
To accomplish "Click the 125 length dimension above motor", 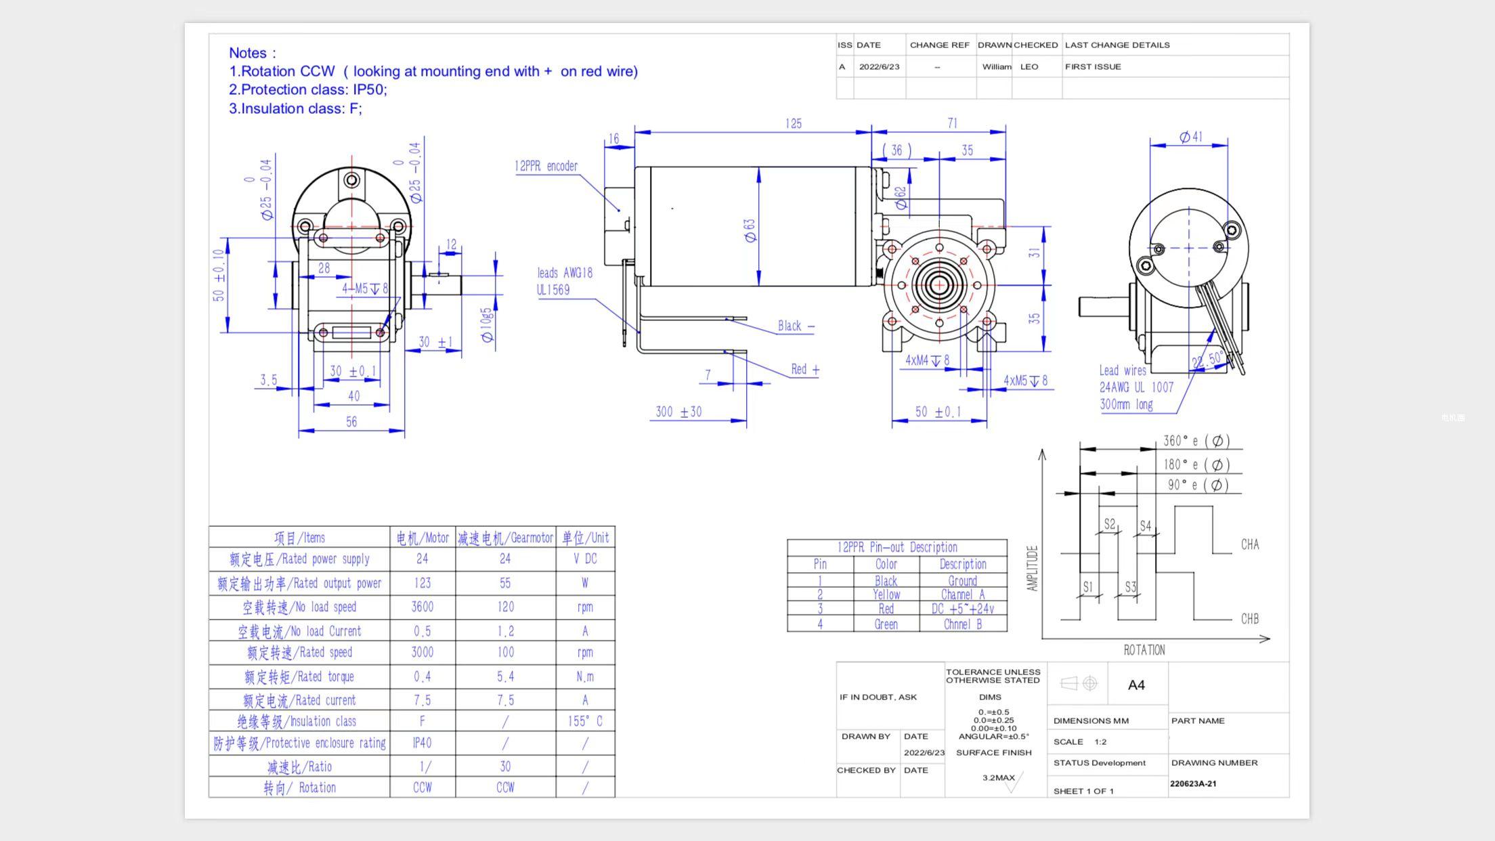I will tap(793, 124).
